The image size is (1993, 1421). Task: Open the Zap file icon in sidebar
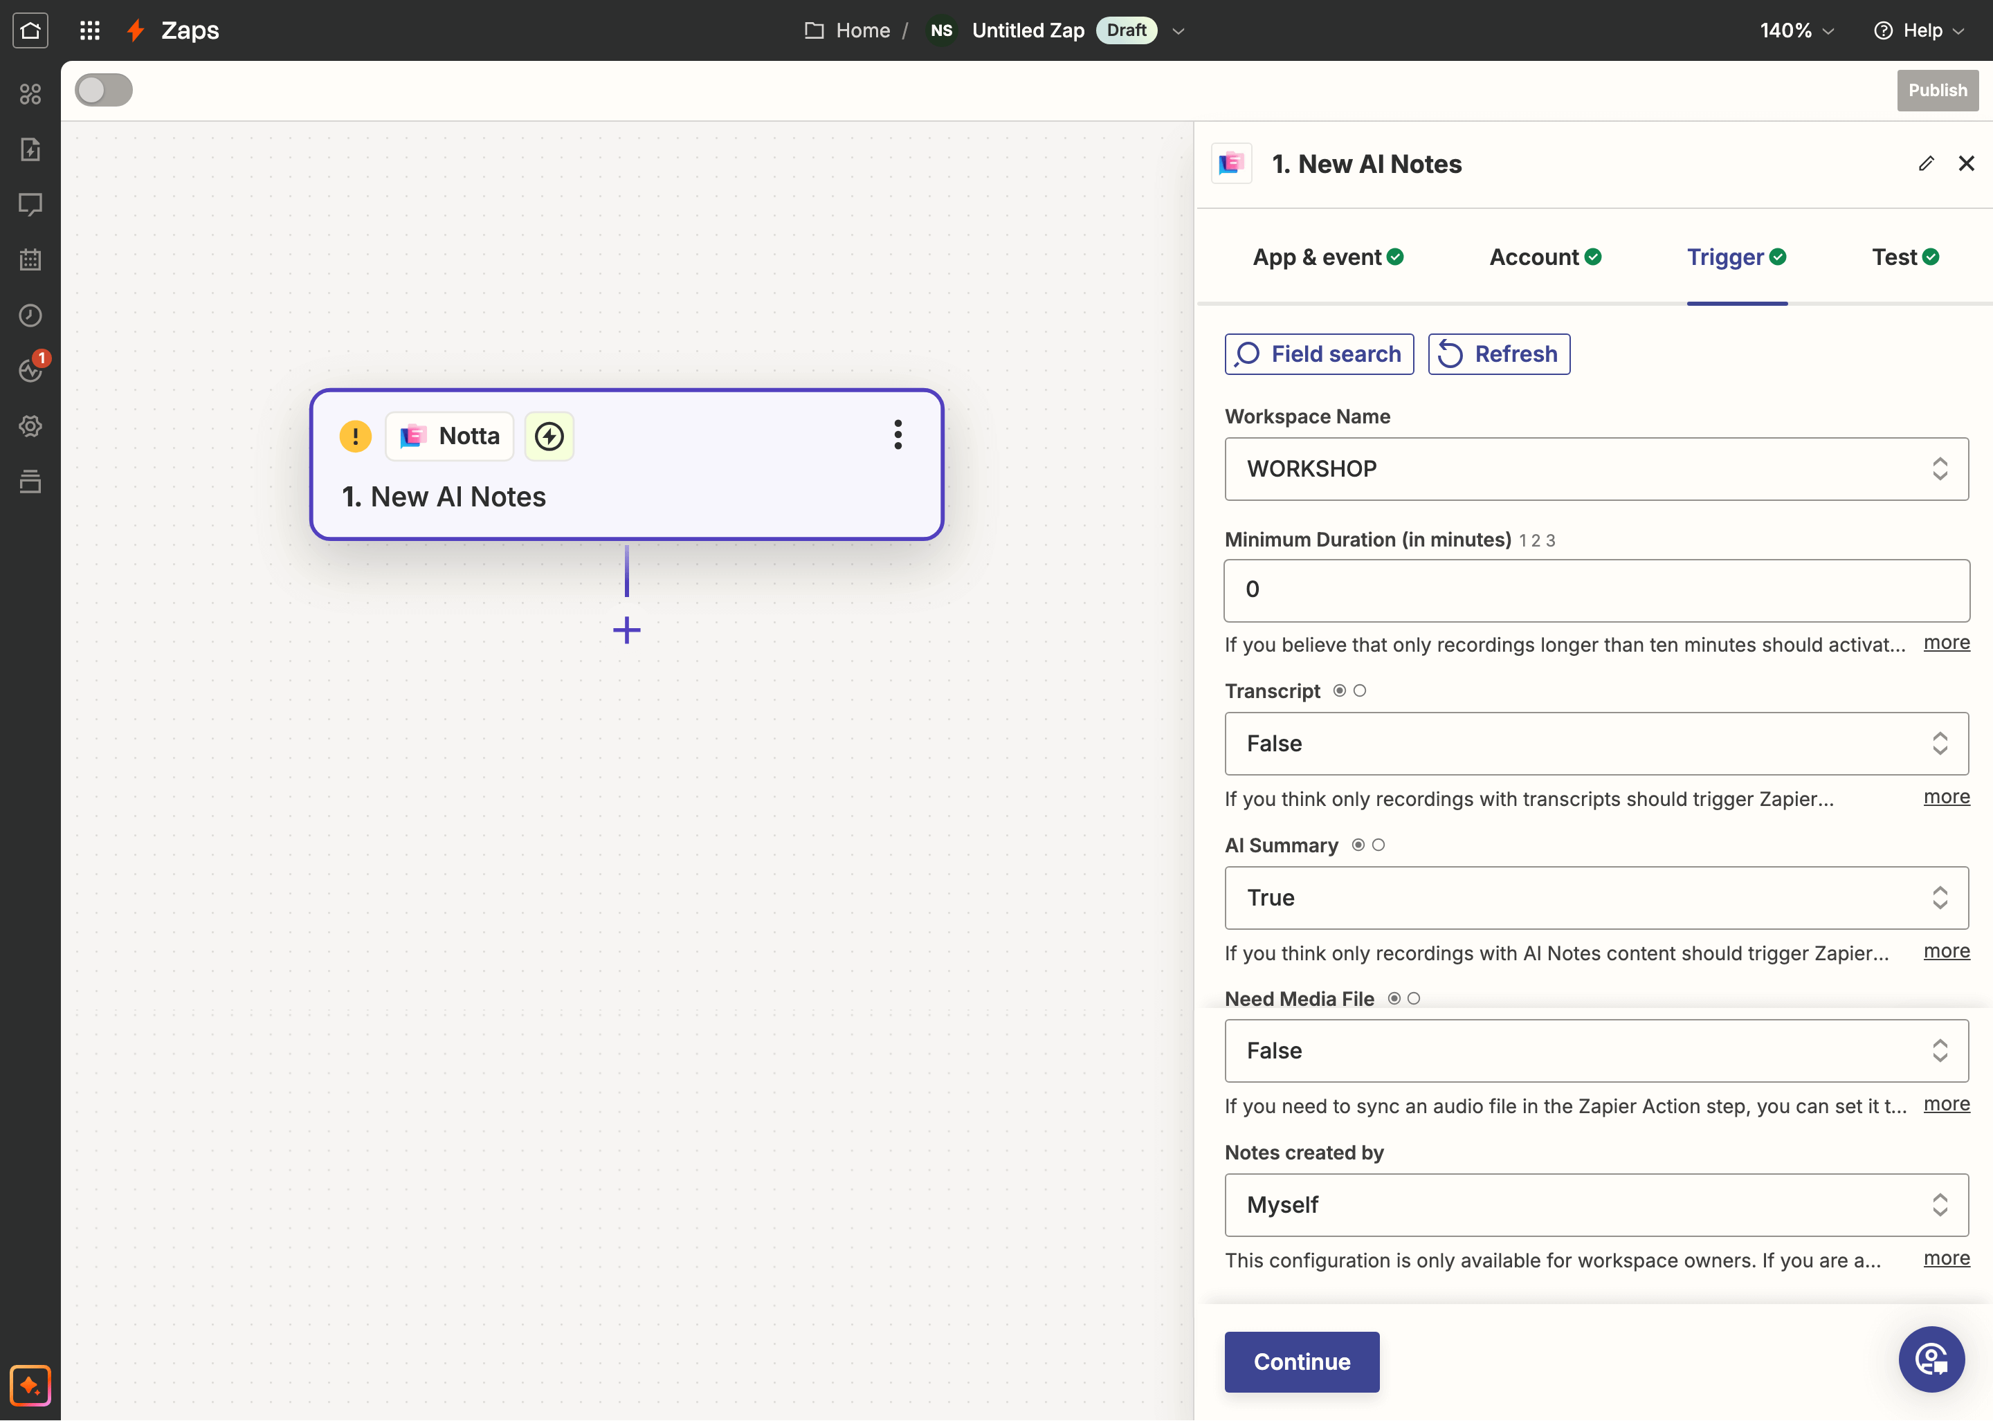pos(30,149)
